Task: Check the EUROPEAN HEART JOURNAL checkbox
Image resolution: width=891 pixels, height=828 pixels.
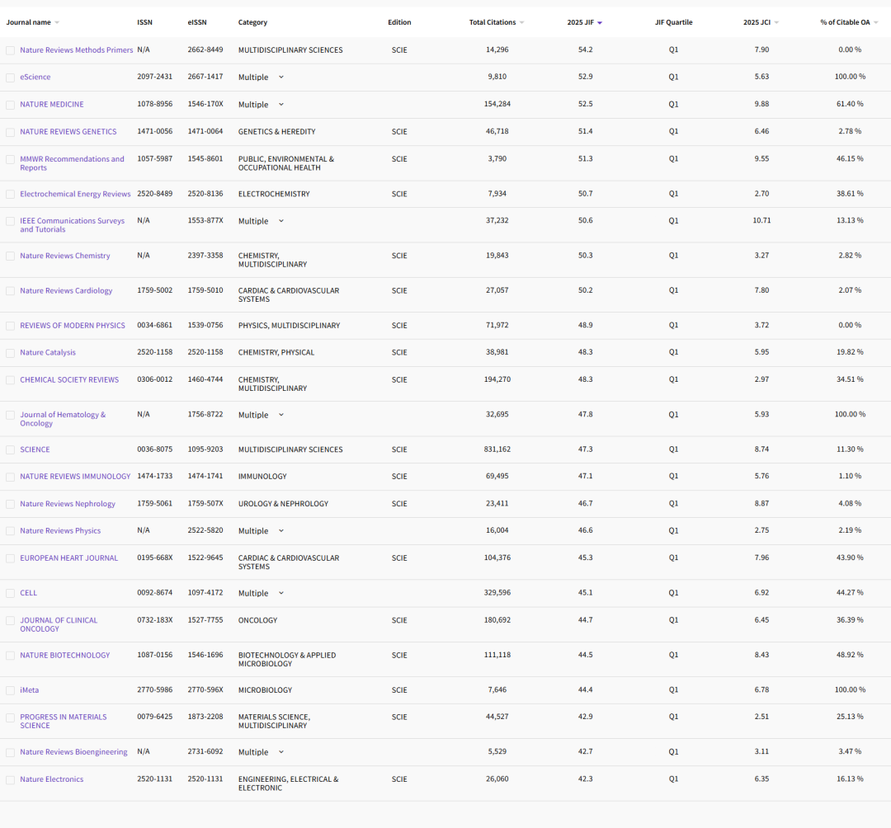Action: point(10,559)
